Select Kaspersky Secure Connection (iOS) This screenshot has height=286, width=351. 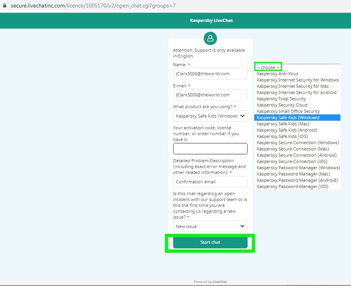(x=297, y=161)
